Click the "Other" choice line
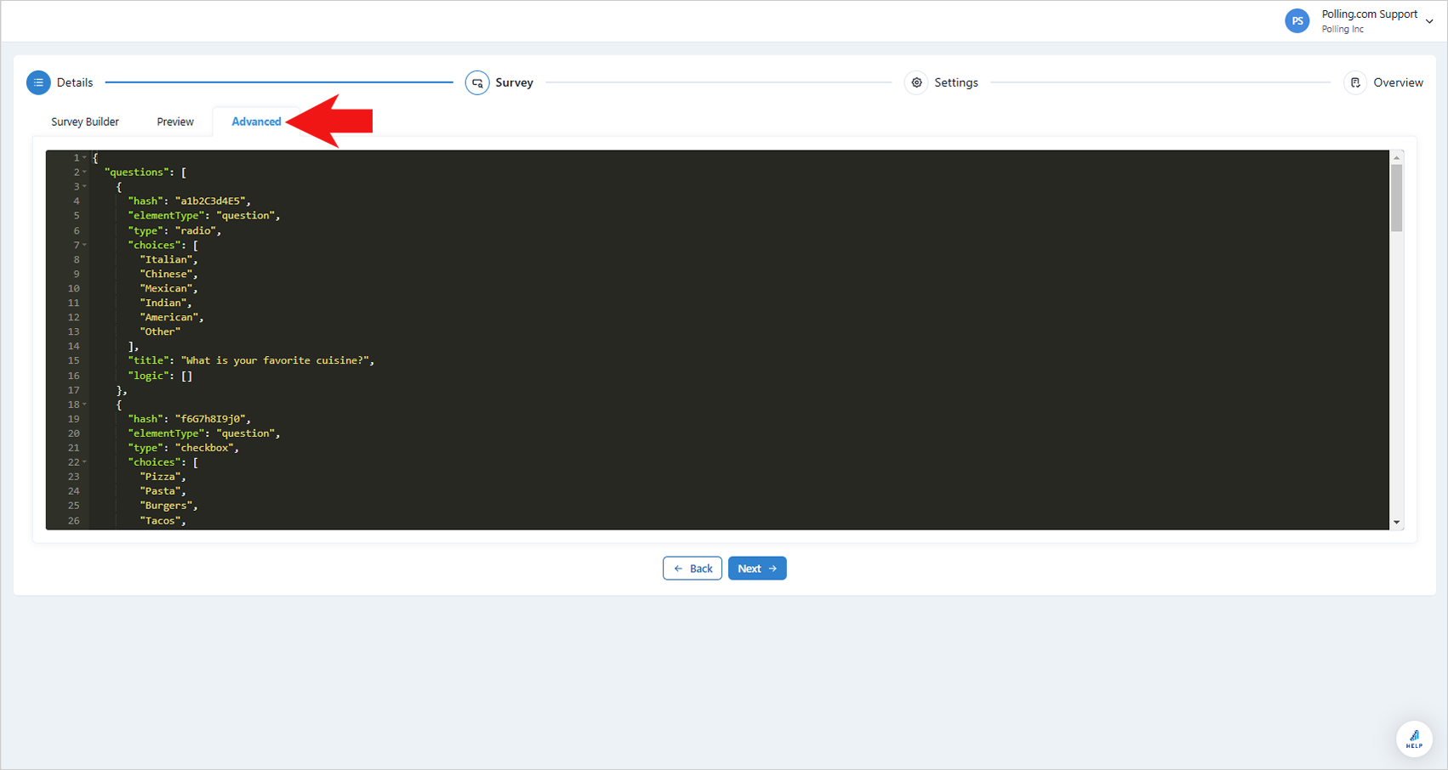Viewport: 1448px width, 770px height. tap(160, 331)
